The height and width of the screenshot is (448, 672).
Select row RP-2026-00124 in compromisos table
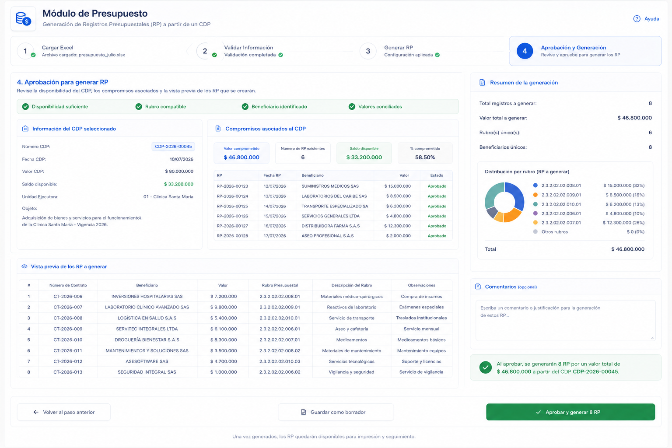coord(333,196)
